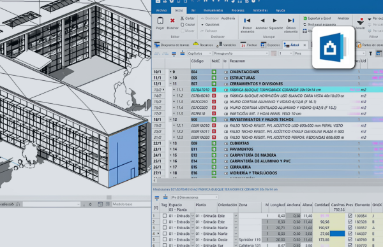Click the Copiar button

coord(188,25)
